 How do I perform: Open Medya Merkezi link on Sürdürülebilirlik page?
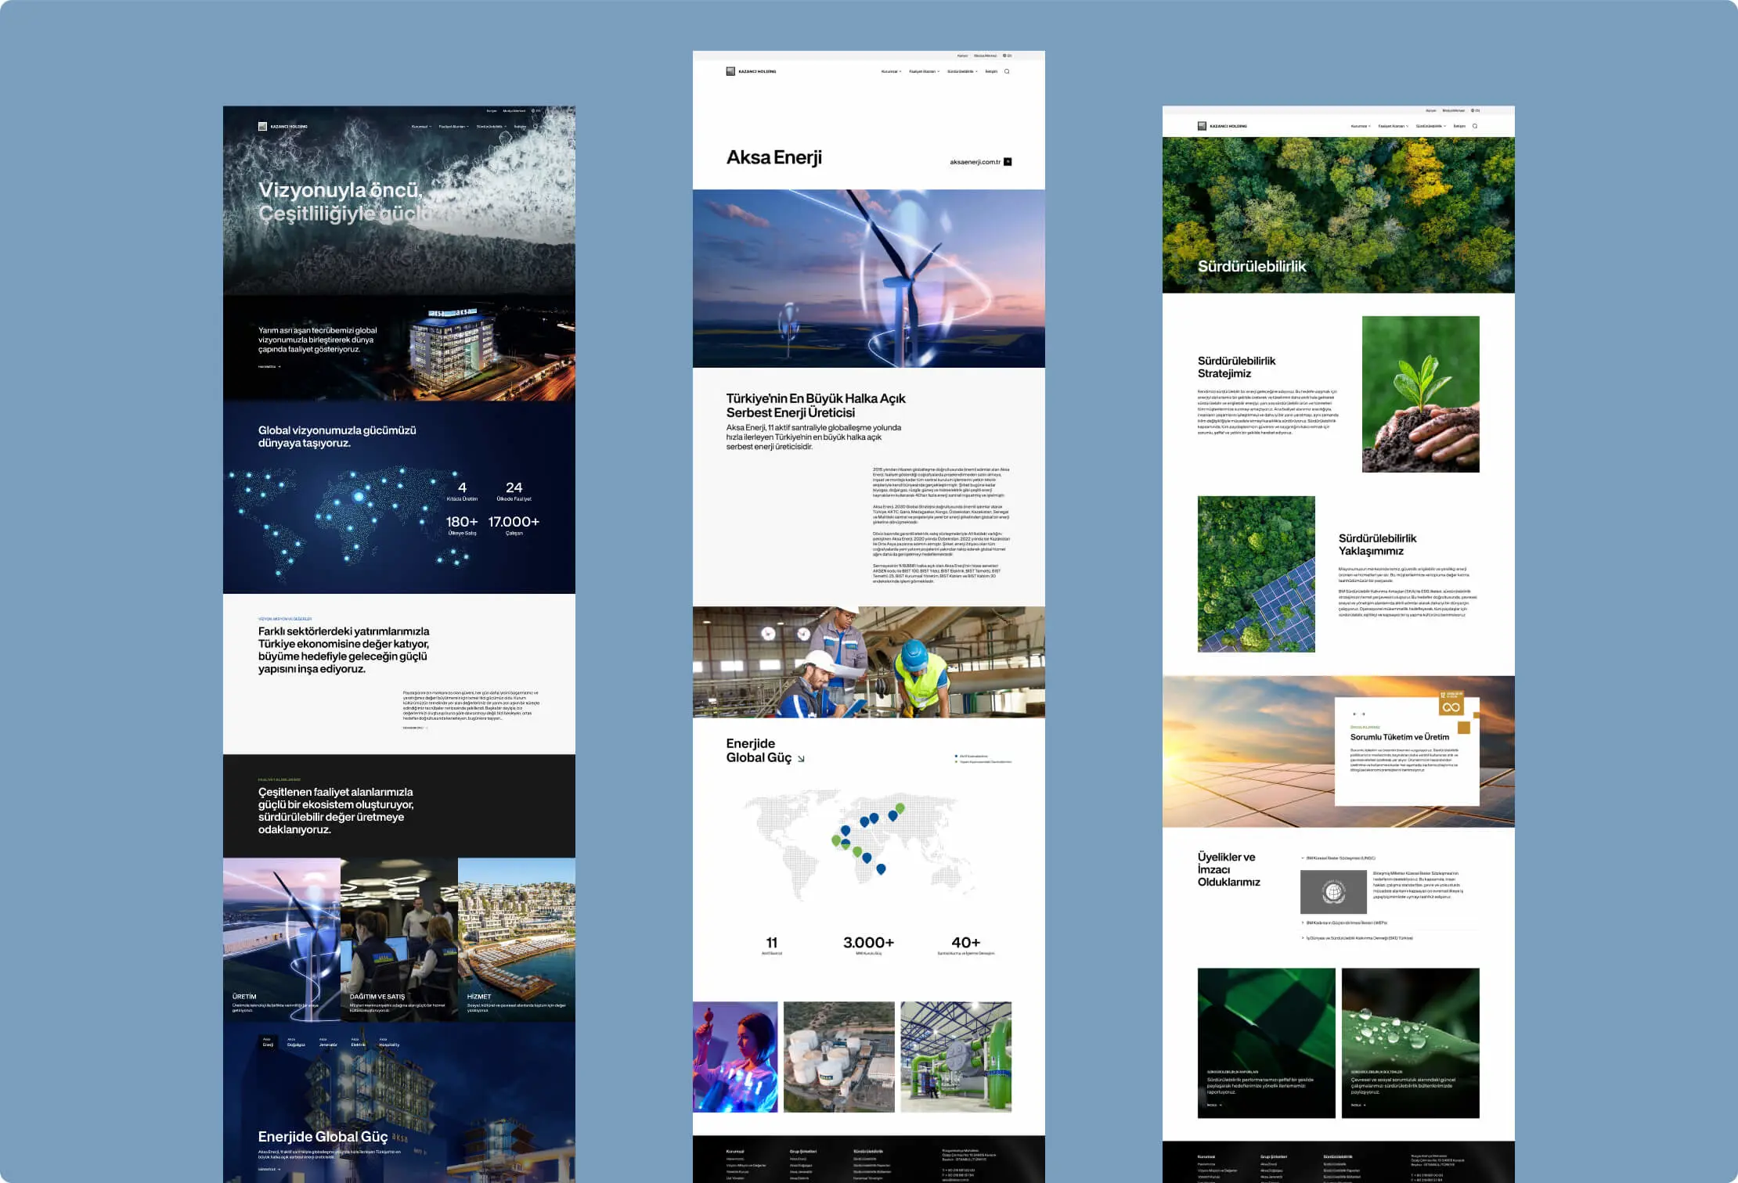[x=1453, y=110]
